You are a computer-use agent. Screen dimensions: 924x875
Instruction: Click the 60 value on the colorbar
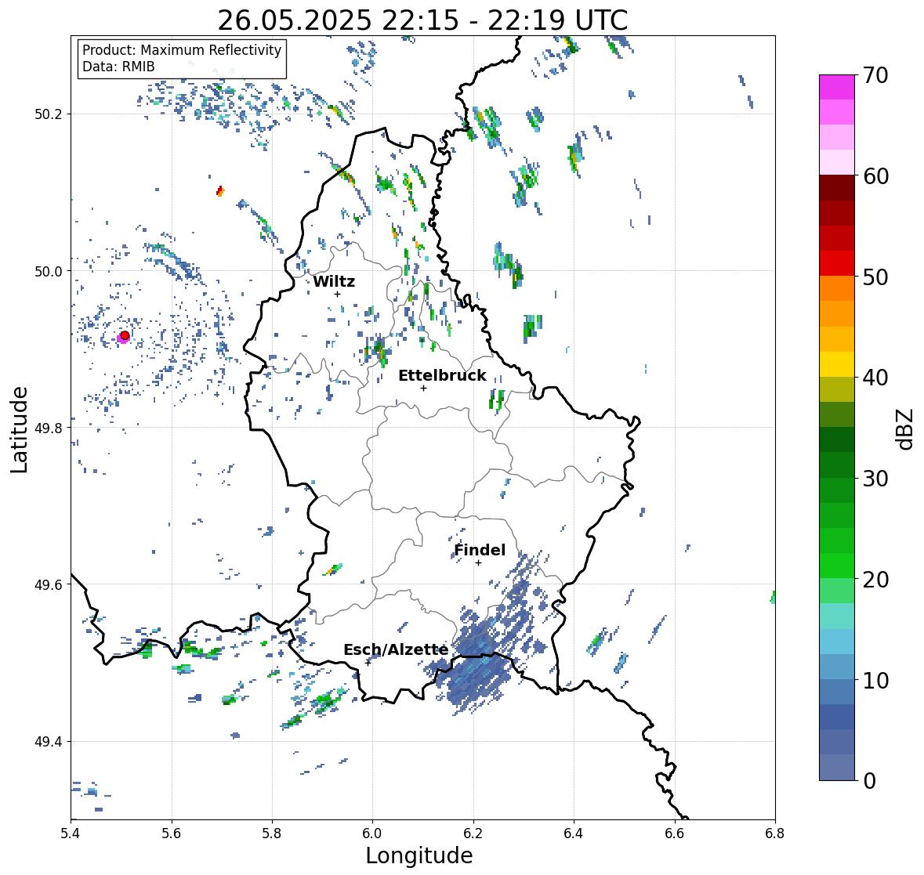pos(875,176)
